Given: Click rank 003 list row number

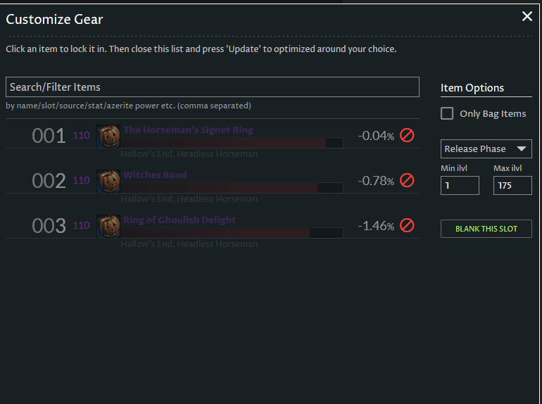Looking at the screenshot, I should tap(49, 226).
